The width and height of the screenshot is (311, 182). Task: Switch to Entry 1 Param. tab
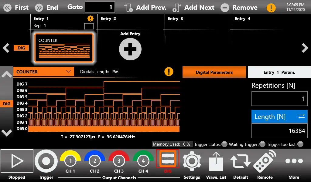[x=279, y=72]
